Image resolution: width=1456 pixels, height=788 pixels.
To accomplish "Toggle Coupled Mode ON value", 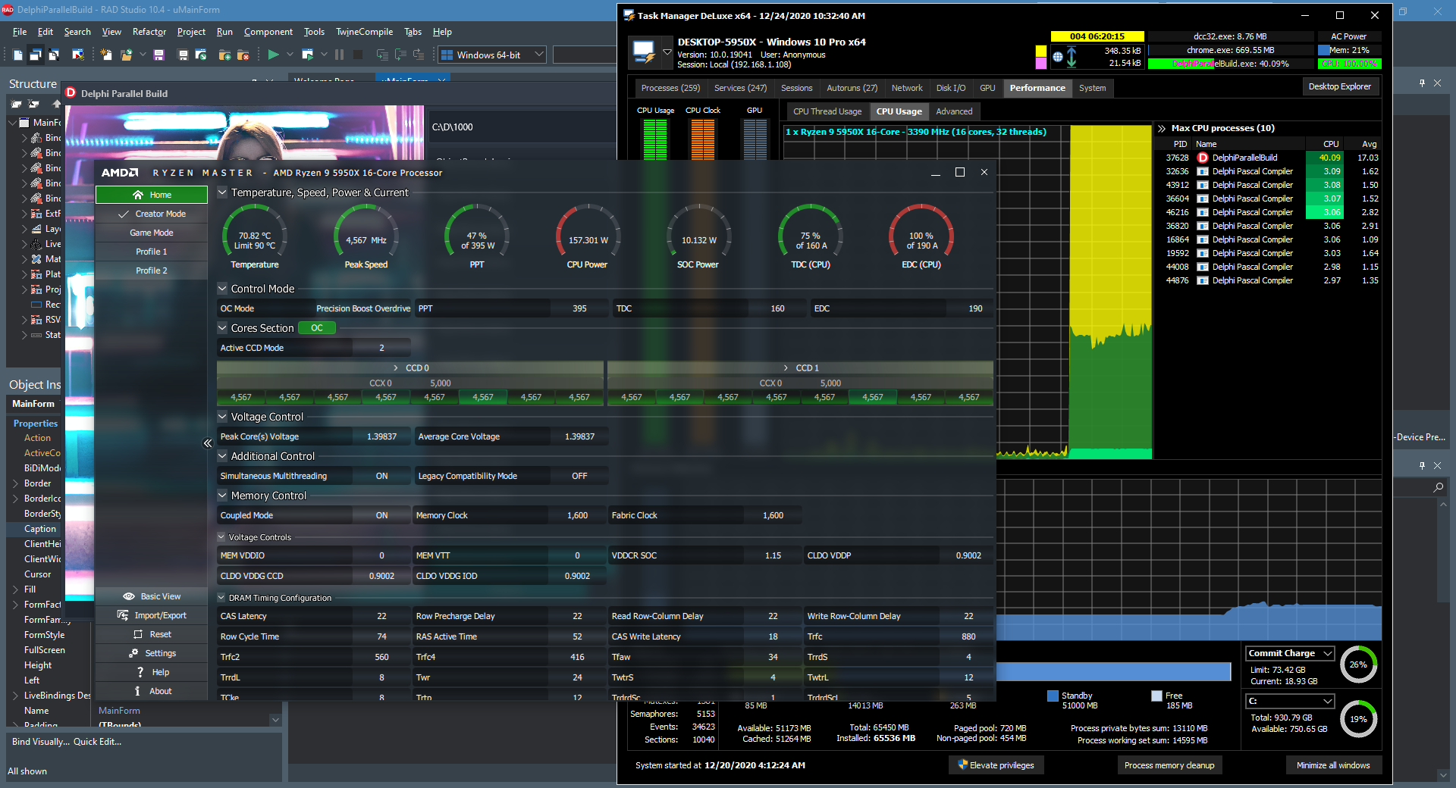I will [381, 515].
